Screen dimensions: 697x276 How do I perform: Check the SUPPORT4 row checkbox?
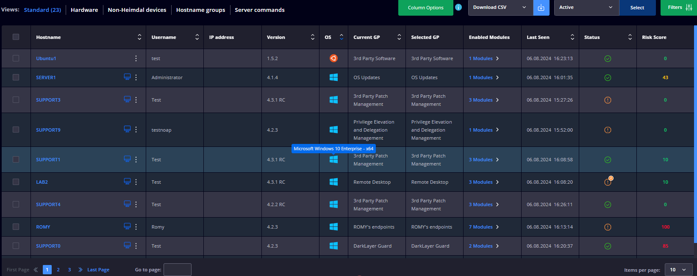coord(16,204)
